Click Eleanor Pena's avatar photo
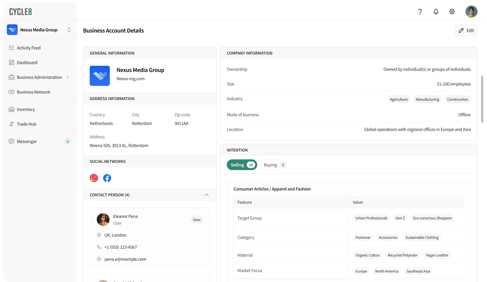The image size is (487, 282). (103, 219)
